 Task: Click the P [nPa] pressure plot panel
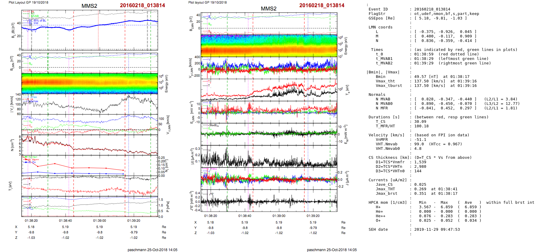coord(90,206)
